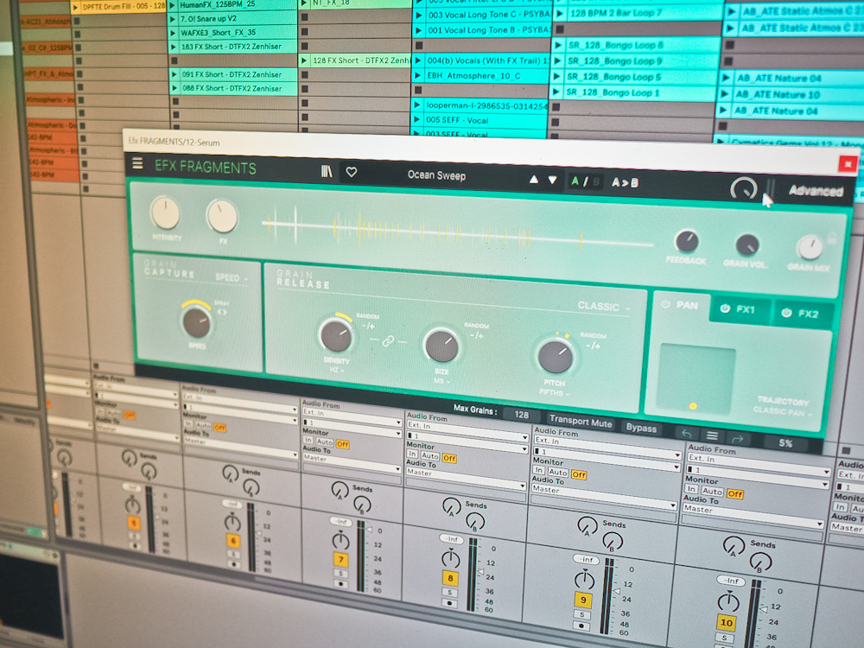Open the preset library browser icon

point(327,171)
